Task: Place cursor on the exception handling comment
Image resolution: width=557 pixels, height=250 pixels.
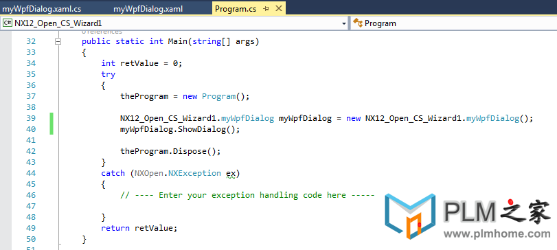Action: [247, 195]
